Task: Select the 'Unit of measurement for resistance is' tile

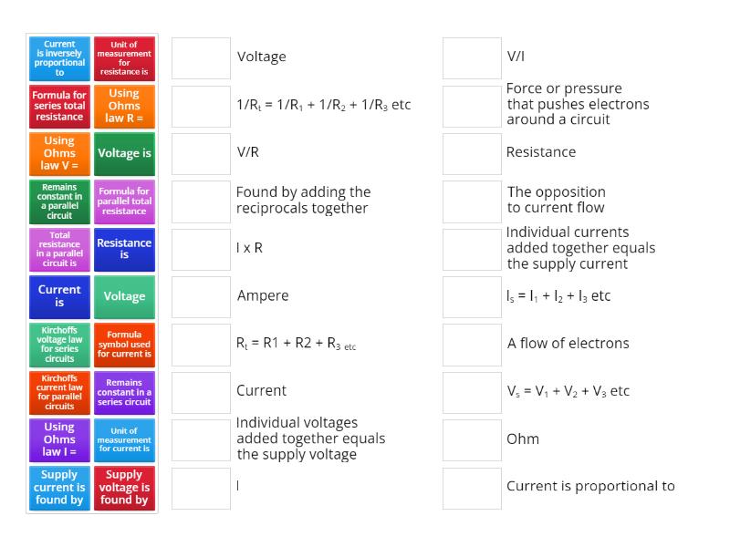Action: coord(124,58)
